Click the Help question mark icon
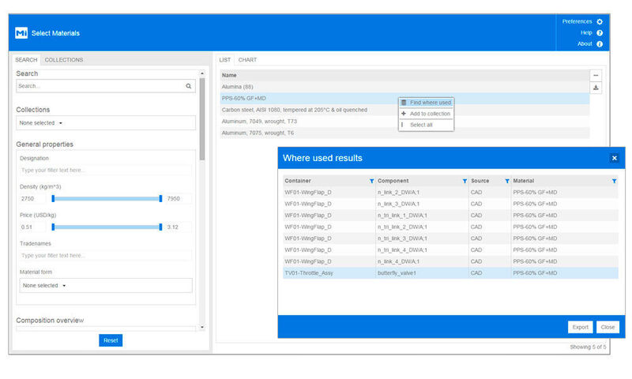 600,33
